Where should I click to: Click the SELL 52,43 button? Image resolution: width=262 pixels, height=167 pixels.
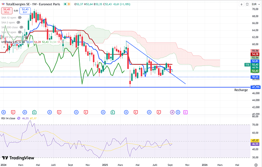[x=7, y=11]
